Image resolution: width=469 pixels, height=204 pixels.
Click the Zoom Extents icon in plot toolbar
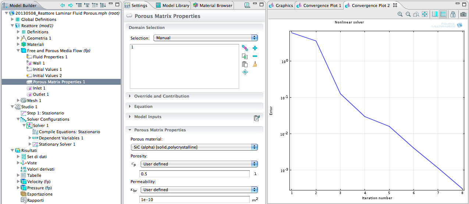(424, 14)
